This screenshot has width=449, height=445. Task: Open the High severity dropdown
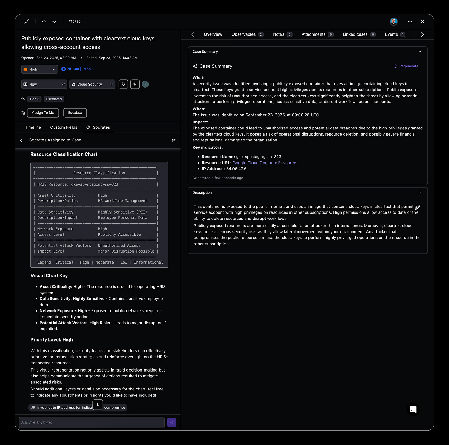point(40,69)
